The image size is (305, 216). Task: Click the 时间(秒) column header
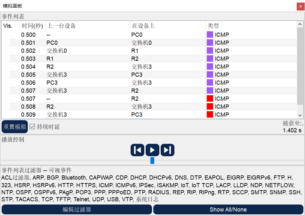[x=32, y=26]
